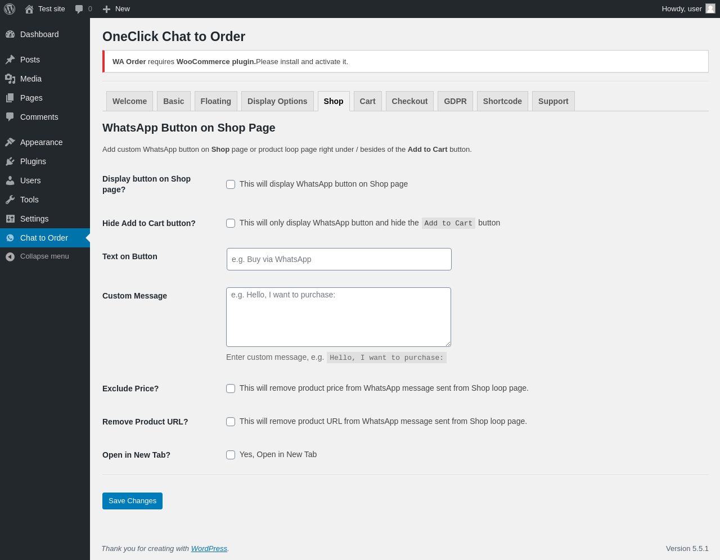The height and width of the screenshot is (560, 720).
Task: Click the Plugins plug icon
Action: click(x=10, y=161)
